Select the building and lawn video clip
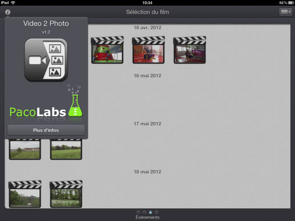Screen dimensions: 295x221 pyautogui.click(x=25, y=149)
